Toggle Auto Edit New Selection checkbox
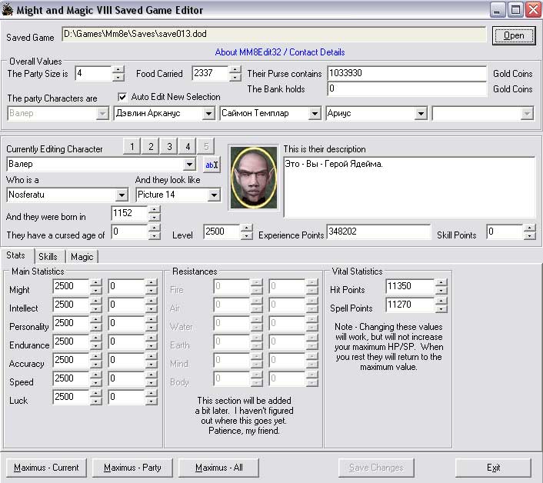 coord(122,97)
